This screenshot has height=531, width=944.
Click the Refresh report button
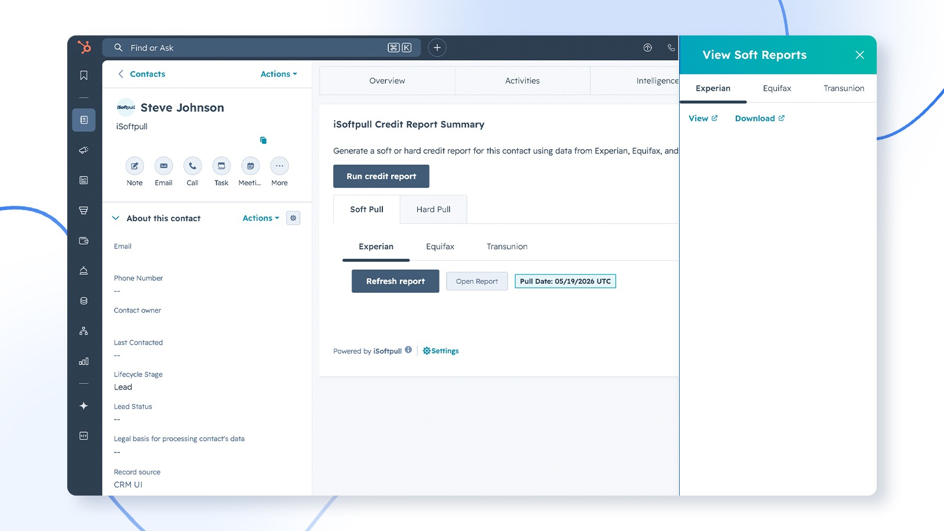[x=395, y=281]
